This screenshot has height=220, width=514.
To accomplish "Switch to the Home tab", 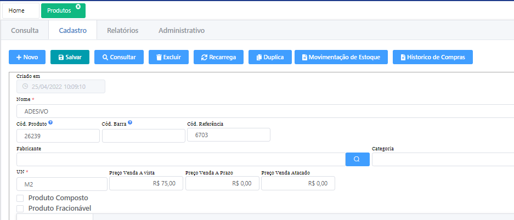I will coord(20,10).
